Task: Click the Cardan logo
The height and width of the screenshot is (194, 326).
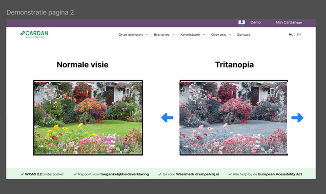Action: pyautogui.click(x=34, y=34)
